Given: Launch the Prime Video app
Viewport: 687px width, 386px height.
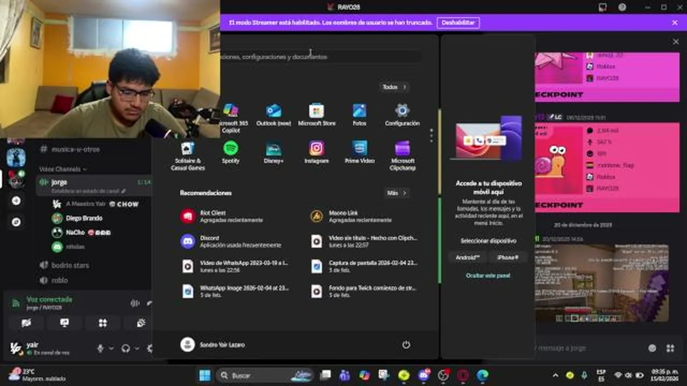Looking at the screenshot, I should [x=360, y=152].
